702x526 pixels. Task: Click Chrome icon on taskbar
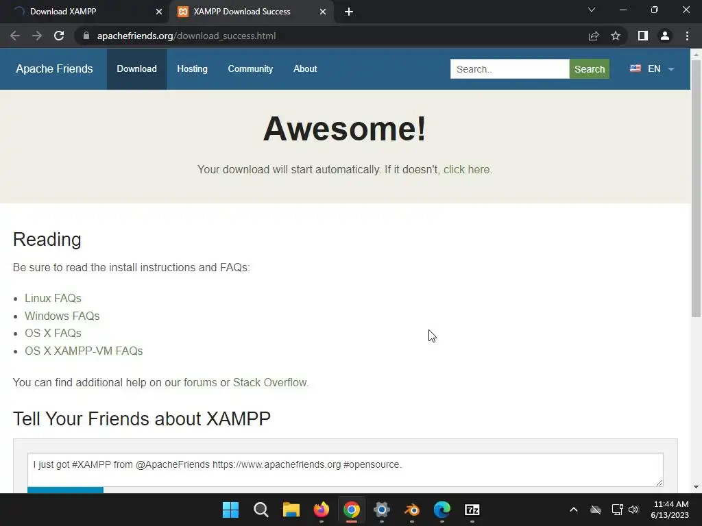(x=352, y=510)
